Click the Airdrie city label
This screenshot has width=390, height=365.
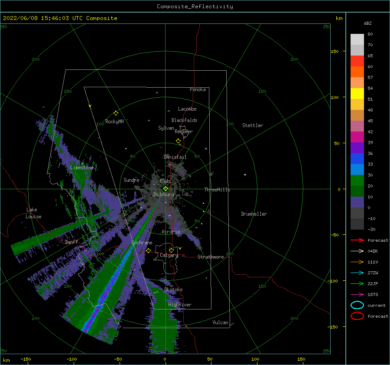171,232
